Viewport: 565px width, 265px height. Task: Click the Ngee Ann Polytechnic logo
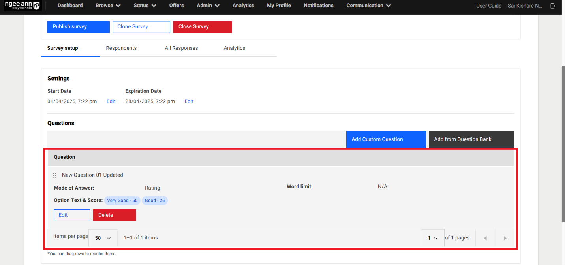pyautogui.click(x=22, y=6)
